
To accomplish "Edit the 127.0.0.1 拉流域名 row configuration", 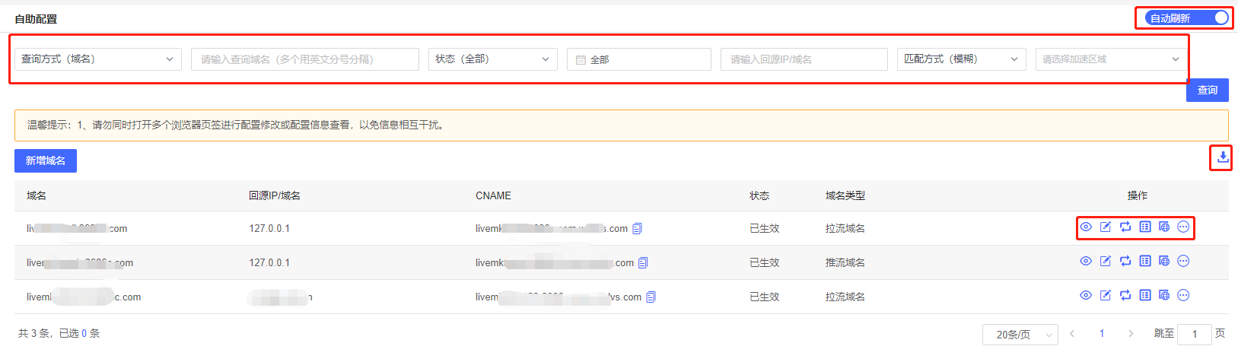I will 1106,227.
